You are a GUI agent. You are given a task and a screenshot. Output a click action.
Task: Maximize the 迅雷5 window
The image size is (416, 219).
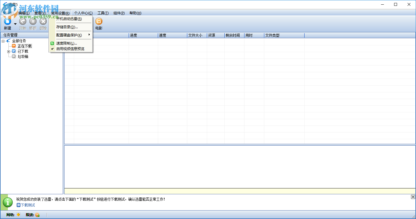pos(396,4)
